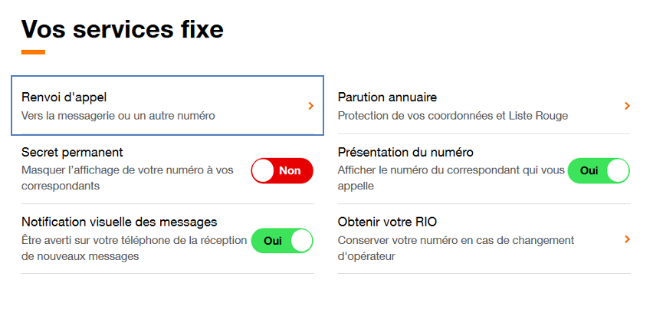Click the chevron icon for Obtenir votre RIO
The width and height of the screenshot is (653, 313).
click(627, 239)
